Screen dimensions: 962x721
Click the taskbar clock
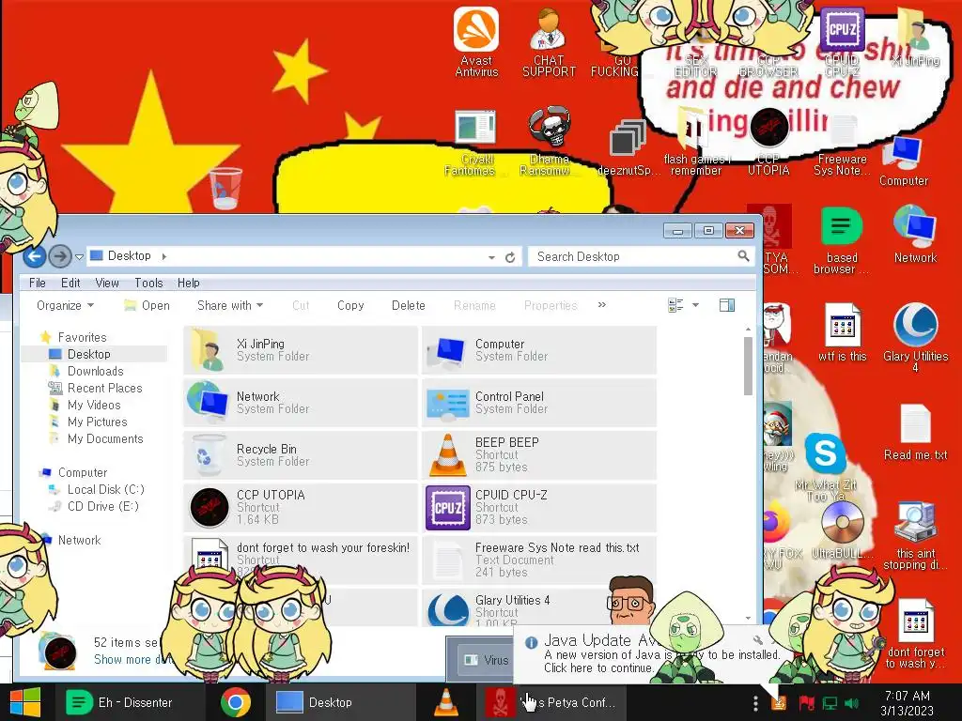907,703
